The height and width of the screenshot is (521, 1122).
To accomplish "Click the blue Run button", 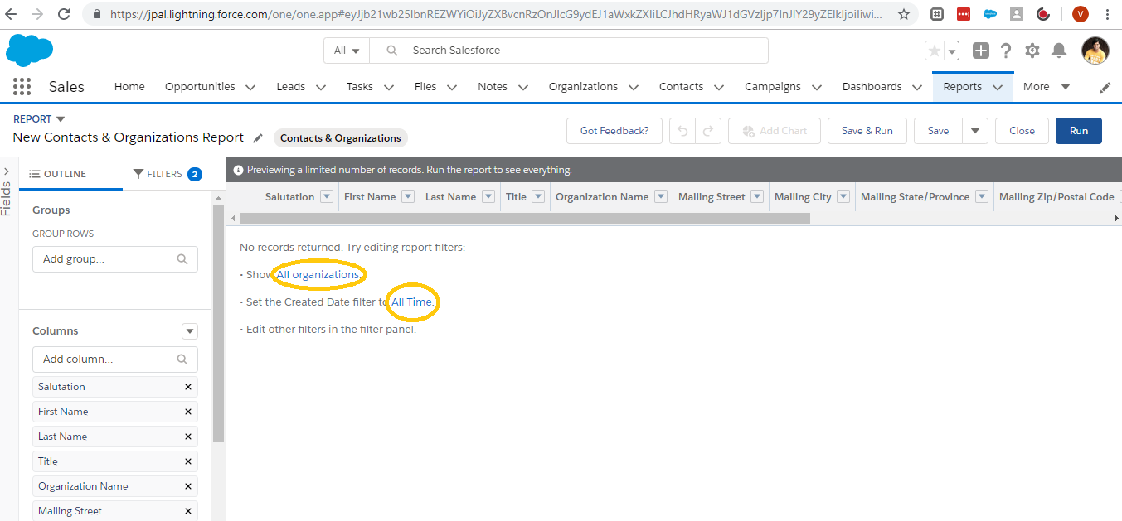I will pos(1079,131).
